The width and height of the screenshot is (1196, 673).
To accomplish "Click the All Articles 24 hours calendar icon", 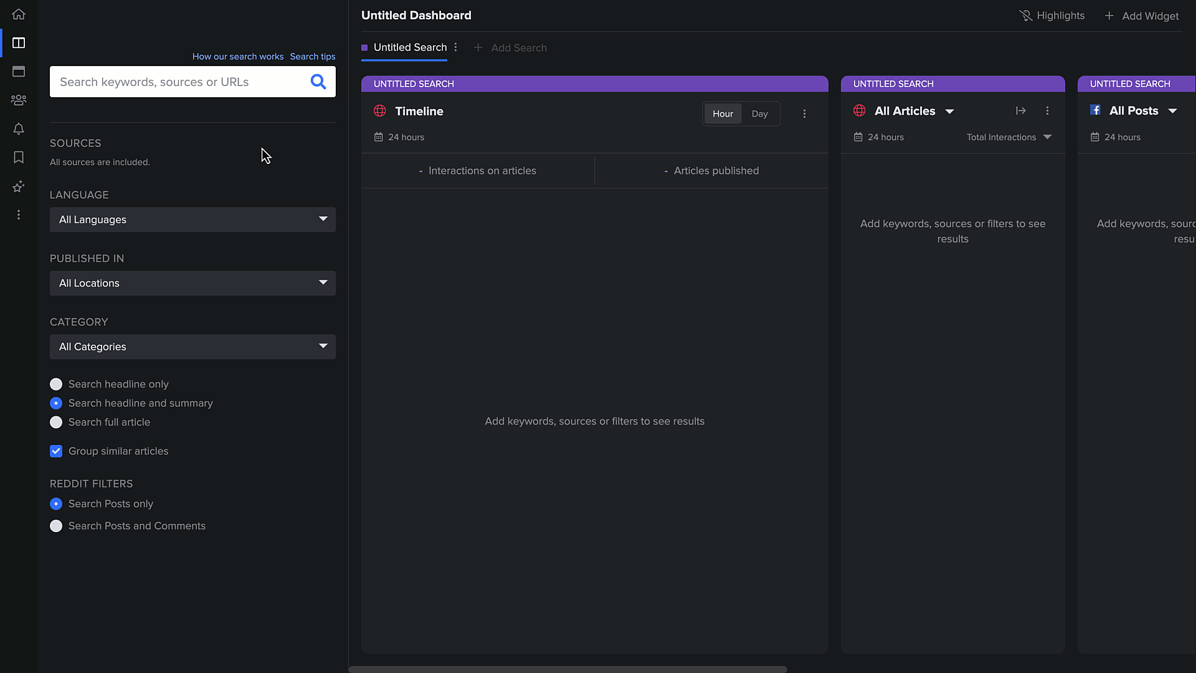I will coord(858,137).
